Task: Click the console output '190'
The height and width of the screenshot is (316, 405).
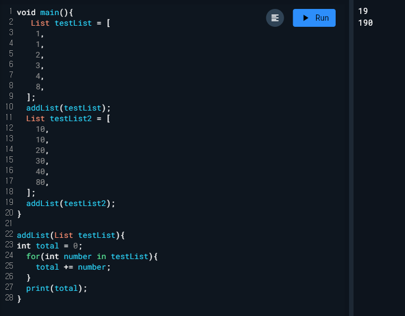Action: pyautogui.click(x=365, y=23)
